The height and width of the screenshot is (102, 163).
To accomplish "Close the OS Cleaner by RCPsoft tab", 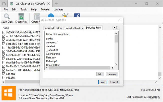I will (x=49, y=4).
